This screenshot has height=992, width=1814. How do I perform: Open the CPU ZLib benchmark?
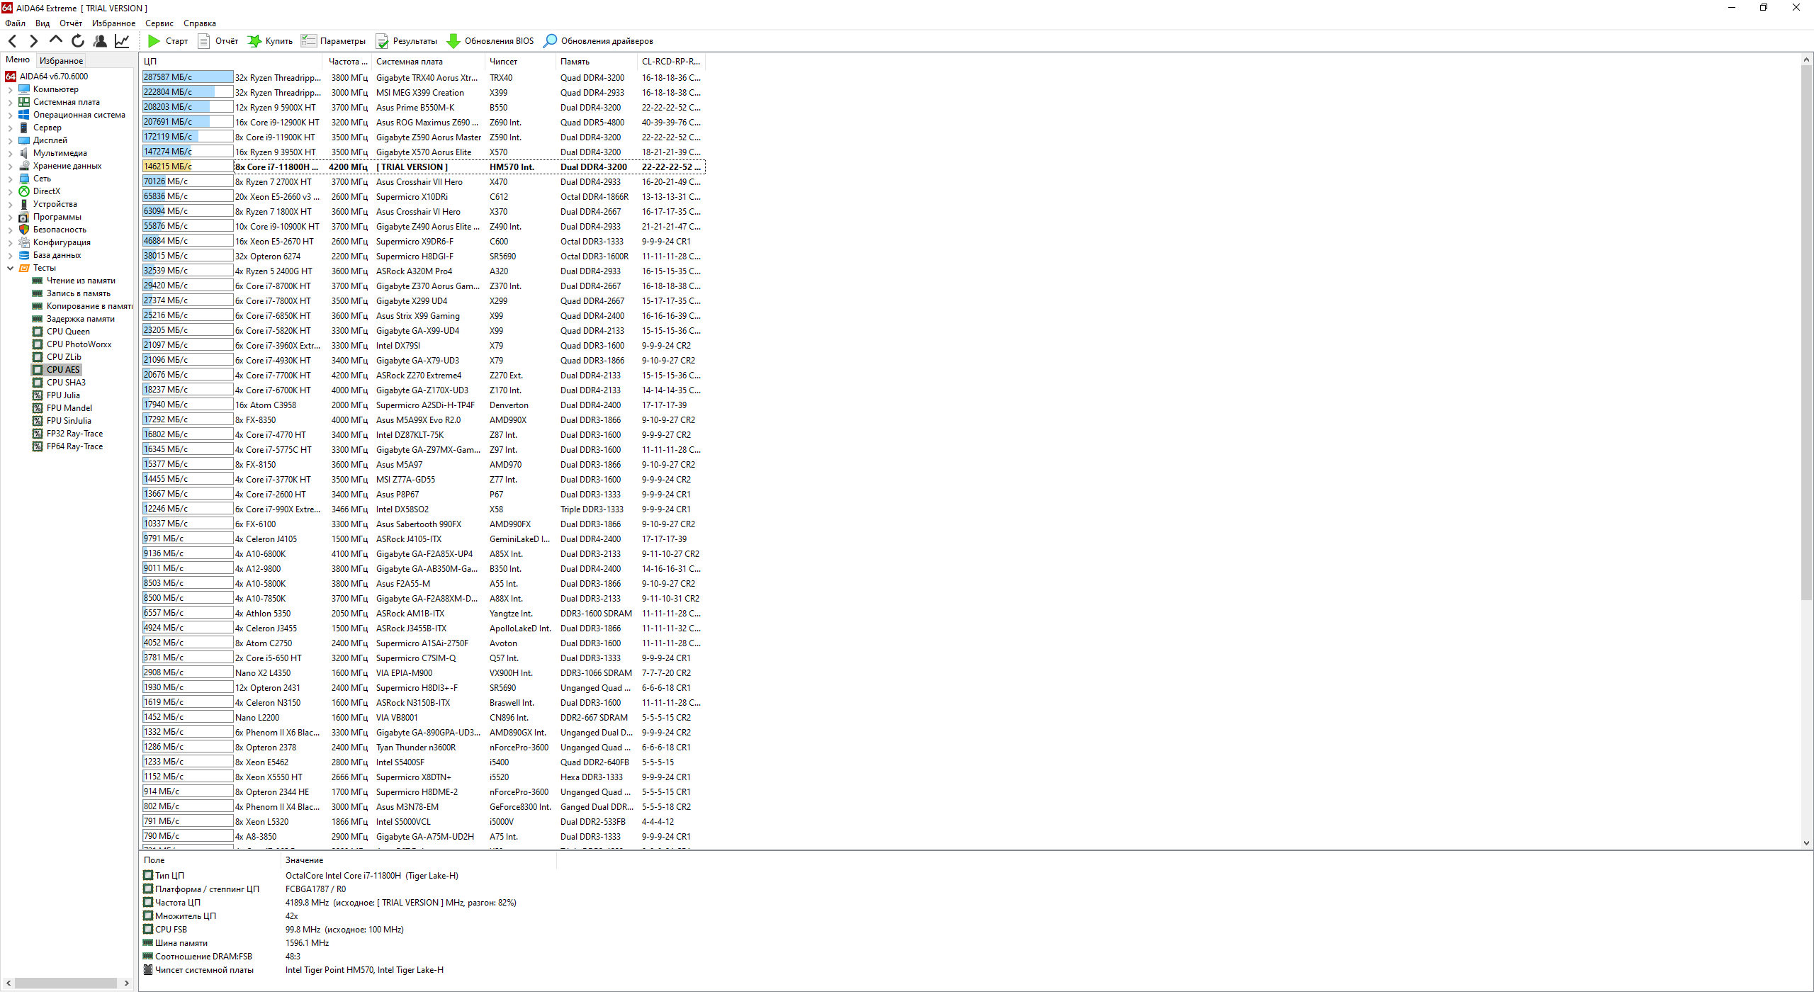(64, 357)
